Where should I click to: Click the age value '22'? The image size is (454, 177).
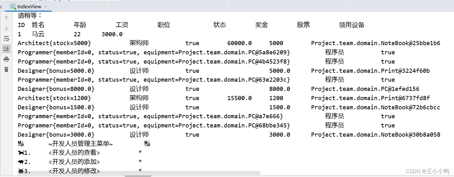click(77, 34)
